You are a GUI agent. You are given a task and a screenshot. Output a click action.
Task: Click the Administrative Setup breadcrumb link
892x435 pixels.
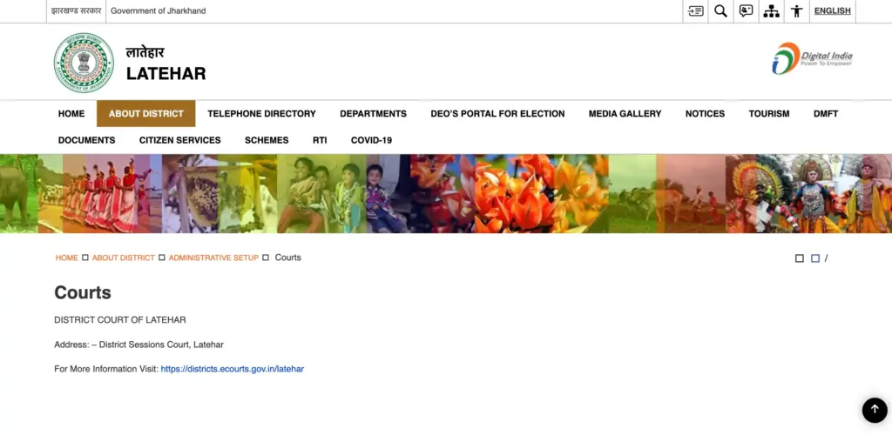pyautogui.click(x=213, y=258)
